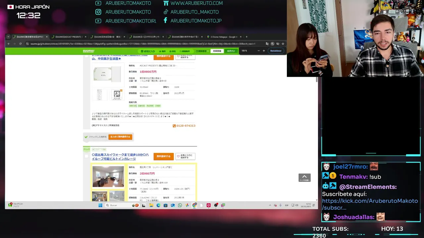Switch to the 東大和市中央4丁目 SUUMO tab
The height and width of the screenshot is (238, 424).
[185, 37]
